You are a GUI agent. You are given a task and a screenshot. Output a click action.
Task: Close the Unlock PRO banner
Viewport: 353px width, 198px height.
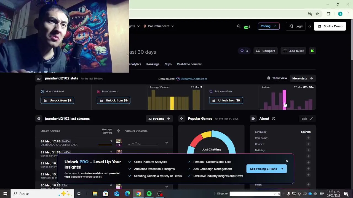(287, 161)
